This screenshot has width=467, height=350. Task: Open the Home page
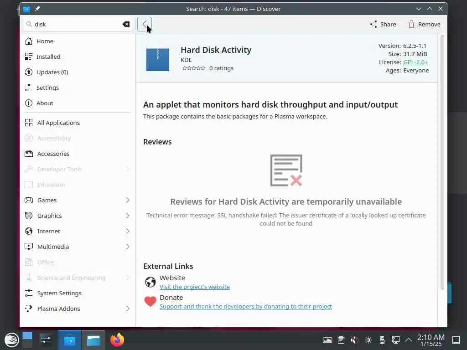(x=77, y=41)
